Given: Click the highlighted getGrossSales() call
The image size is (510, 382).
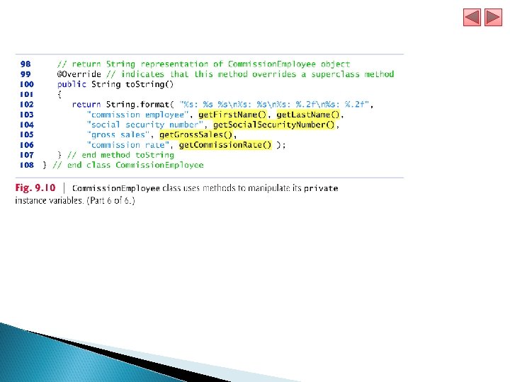Looking at the screenshot, I should tap(196, 135).
